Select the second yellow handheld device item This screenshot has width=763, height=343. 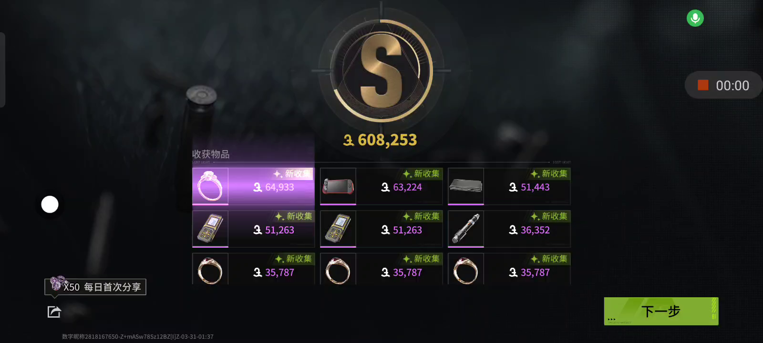pos(381,229)
